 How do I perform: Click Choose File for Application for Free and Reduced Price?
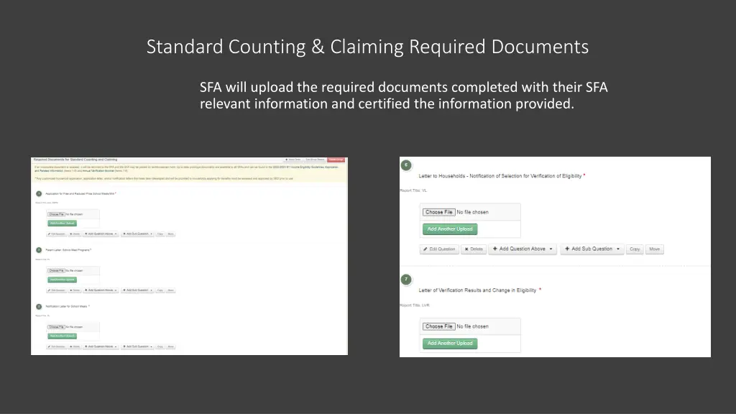point(56,214)
